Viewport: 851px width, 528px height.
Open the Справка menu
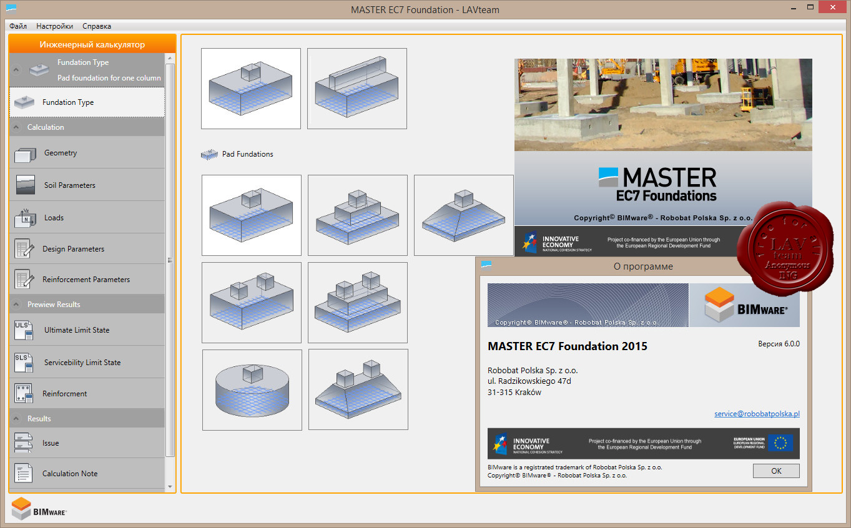(x=97, y=26)
